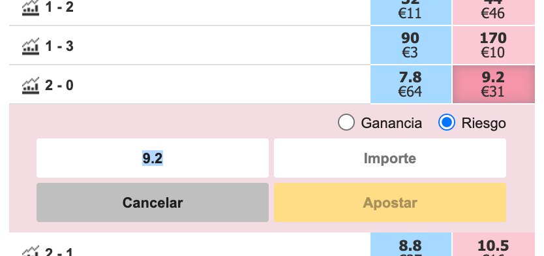Select the 1 - 3 score row label

59,46
